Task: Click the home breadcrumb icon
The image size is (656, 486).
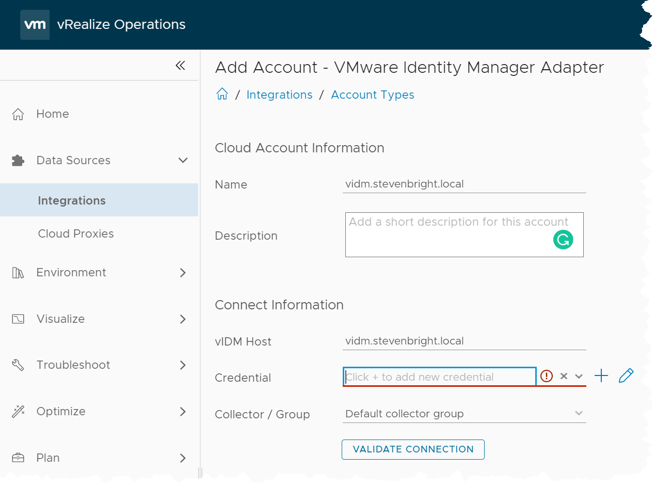Action: pyautogui.click(x=222, y=95)
